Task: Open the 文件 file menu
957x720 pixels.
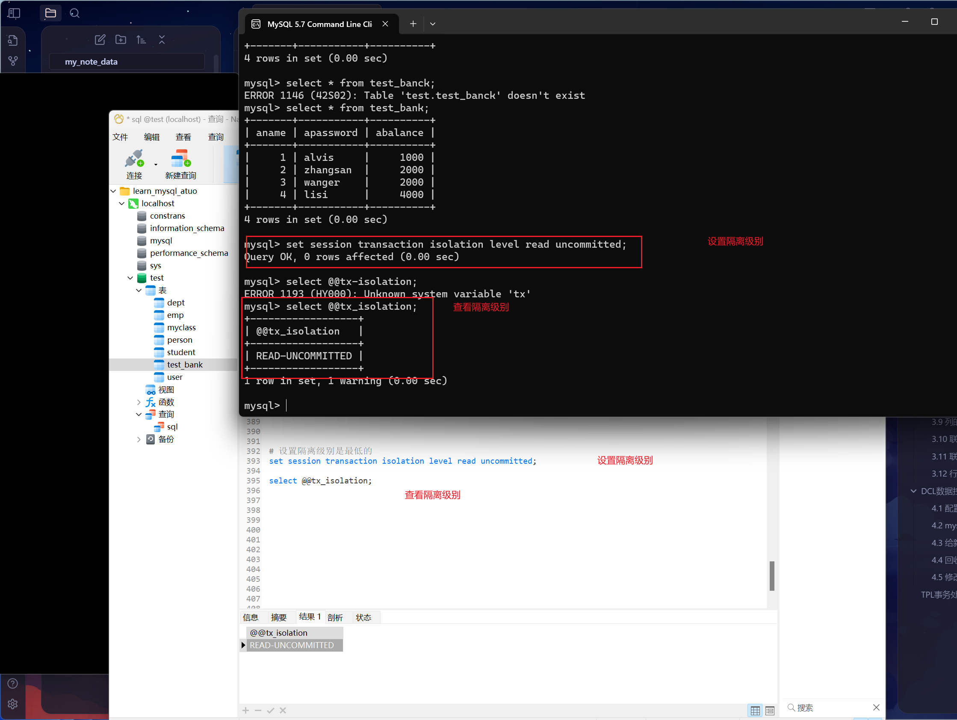Action: pyautogui.click(x=120, y=137)
